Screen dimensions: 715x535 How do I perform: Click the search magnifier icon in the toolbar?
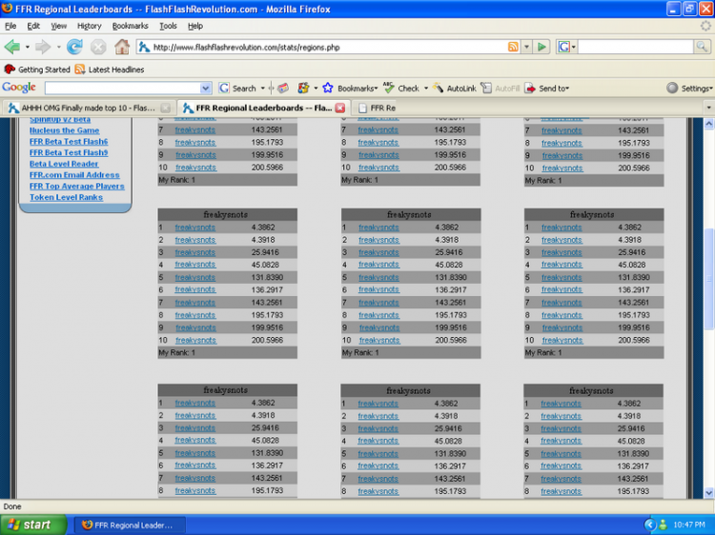pos(702,47)
